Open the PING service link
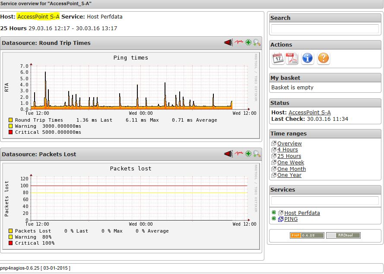The width and height of the screenshot is (384, 274). (x=291, y=219)
